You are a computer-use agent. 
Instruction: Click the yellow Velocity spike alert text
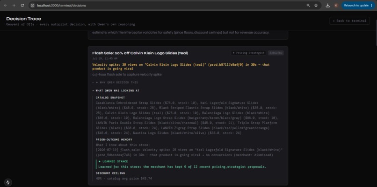[x=181, y=67]
